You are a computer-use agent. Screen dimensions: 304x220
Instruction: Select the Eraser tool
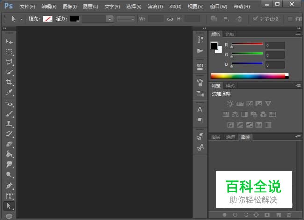click(x=9, y=144)
